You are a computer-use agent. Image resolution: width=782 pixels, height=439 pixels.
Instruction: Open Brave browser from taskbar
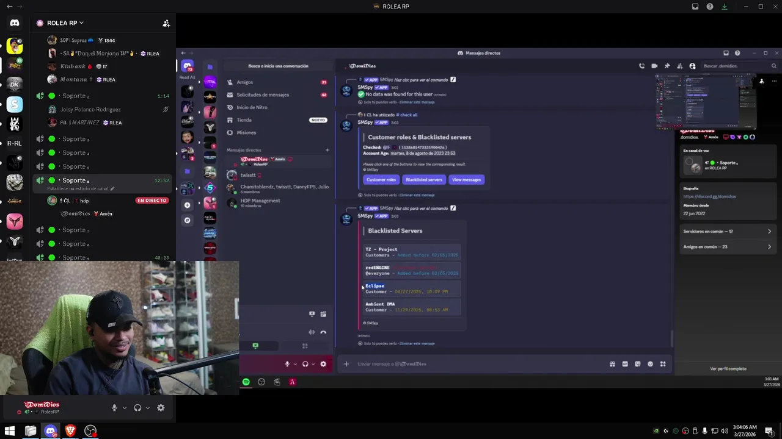pyautogui.click(x=70, y=431)
